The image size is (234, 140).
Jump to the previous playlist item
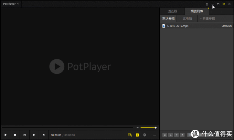pos(25,135)
